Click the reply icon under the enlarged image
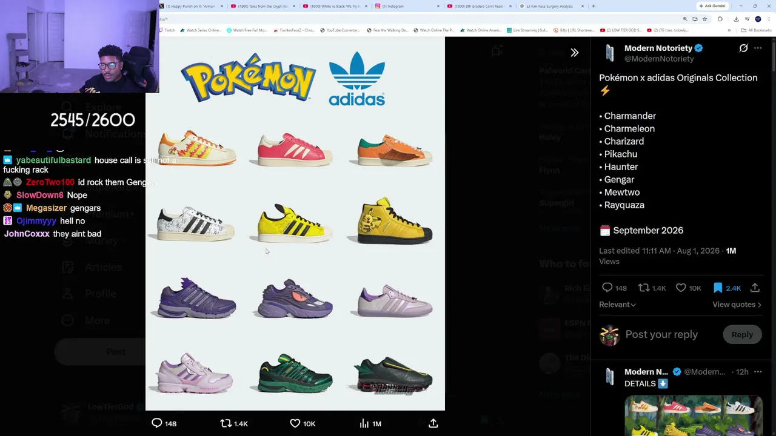This screenshot has height=436, width=776. click(x=157, y=423)
